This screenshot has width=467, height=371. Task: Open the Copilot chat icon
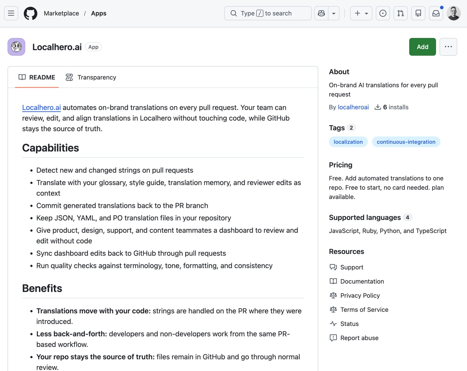(x=321, y=13)
